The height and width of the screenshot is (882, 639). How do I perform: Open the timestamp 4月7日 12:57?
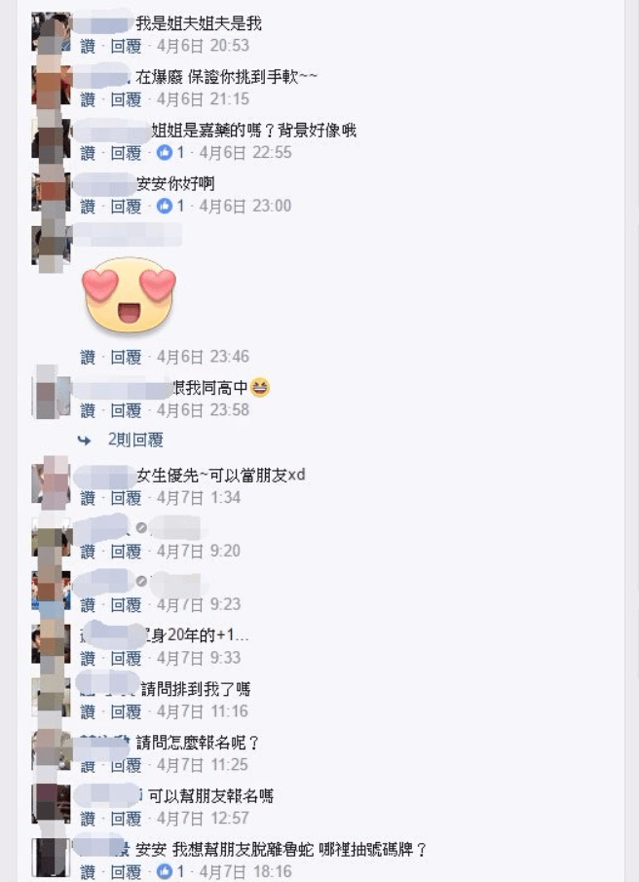tap(203, 818)
